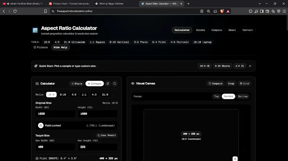The image size is (288, 161).
Task: Click the Share button
Action: (x=77, y=84)
